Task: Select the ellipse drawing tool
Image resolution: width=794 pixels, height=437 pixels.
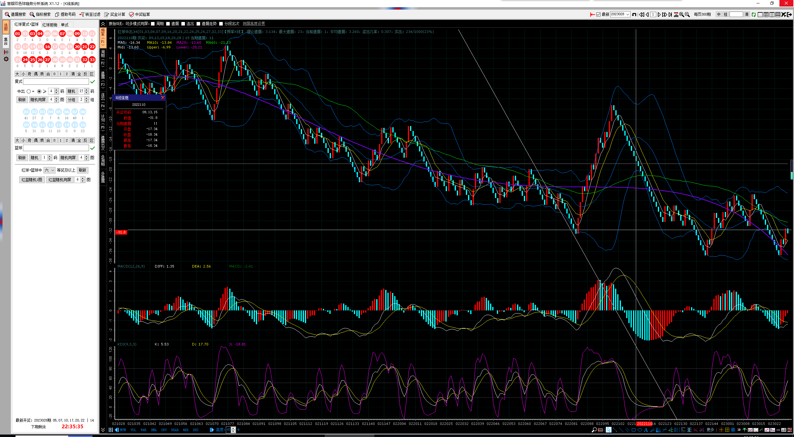Action: pyautogui.click(x=640, y=430)
